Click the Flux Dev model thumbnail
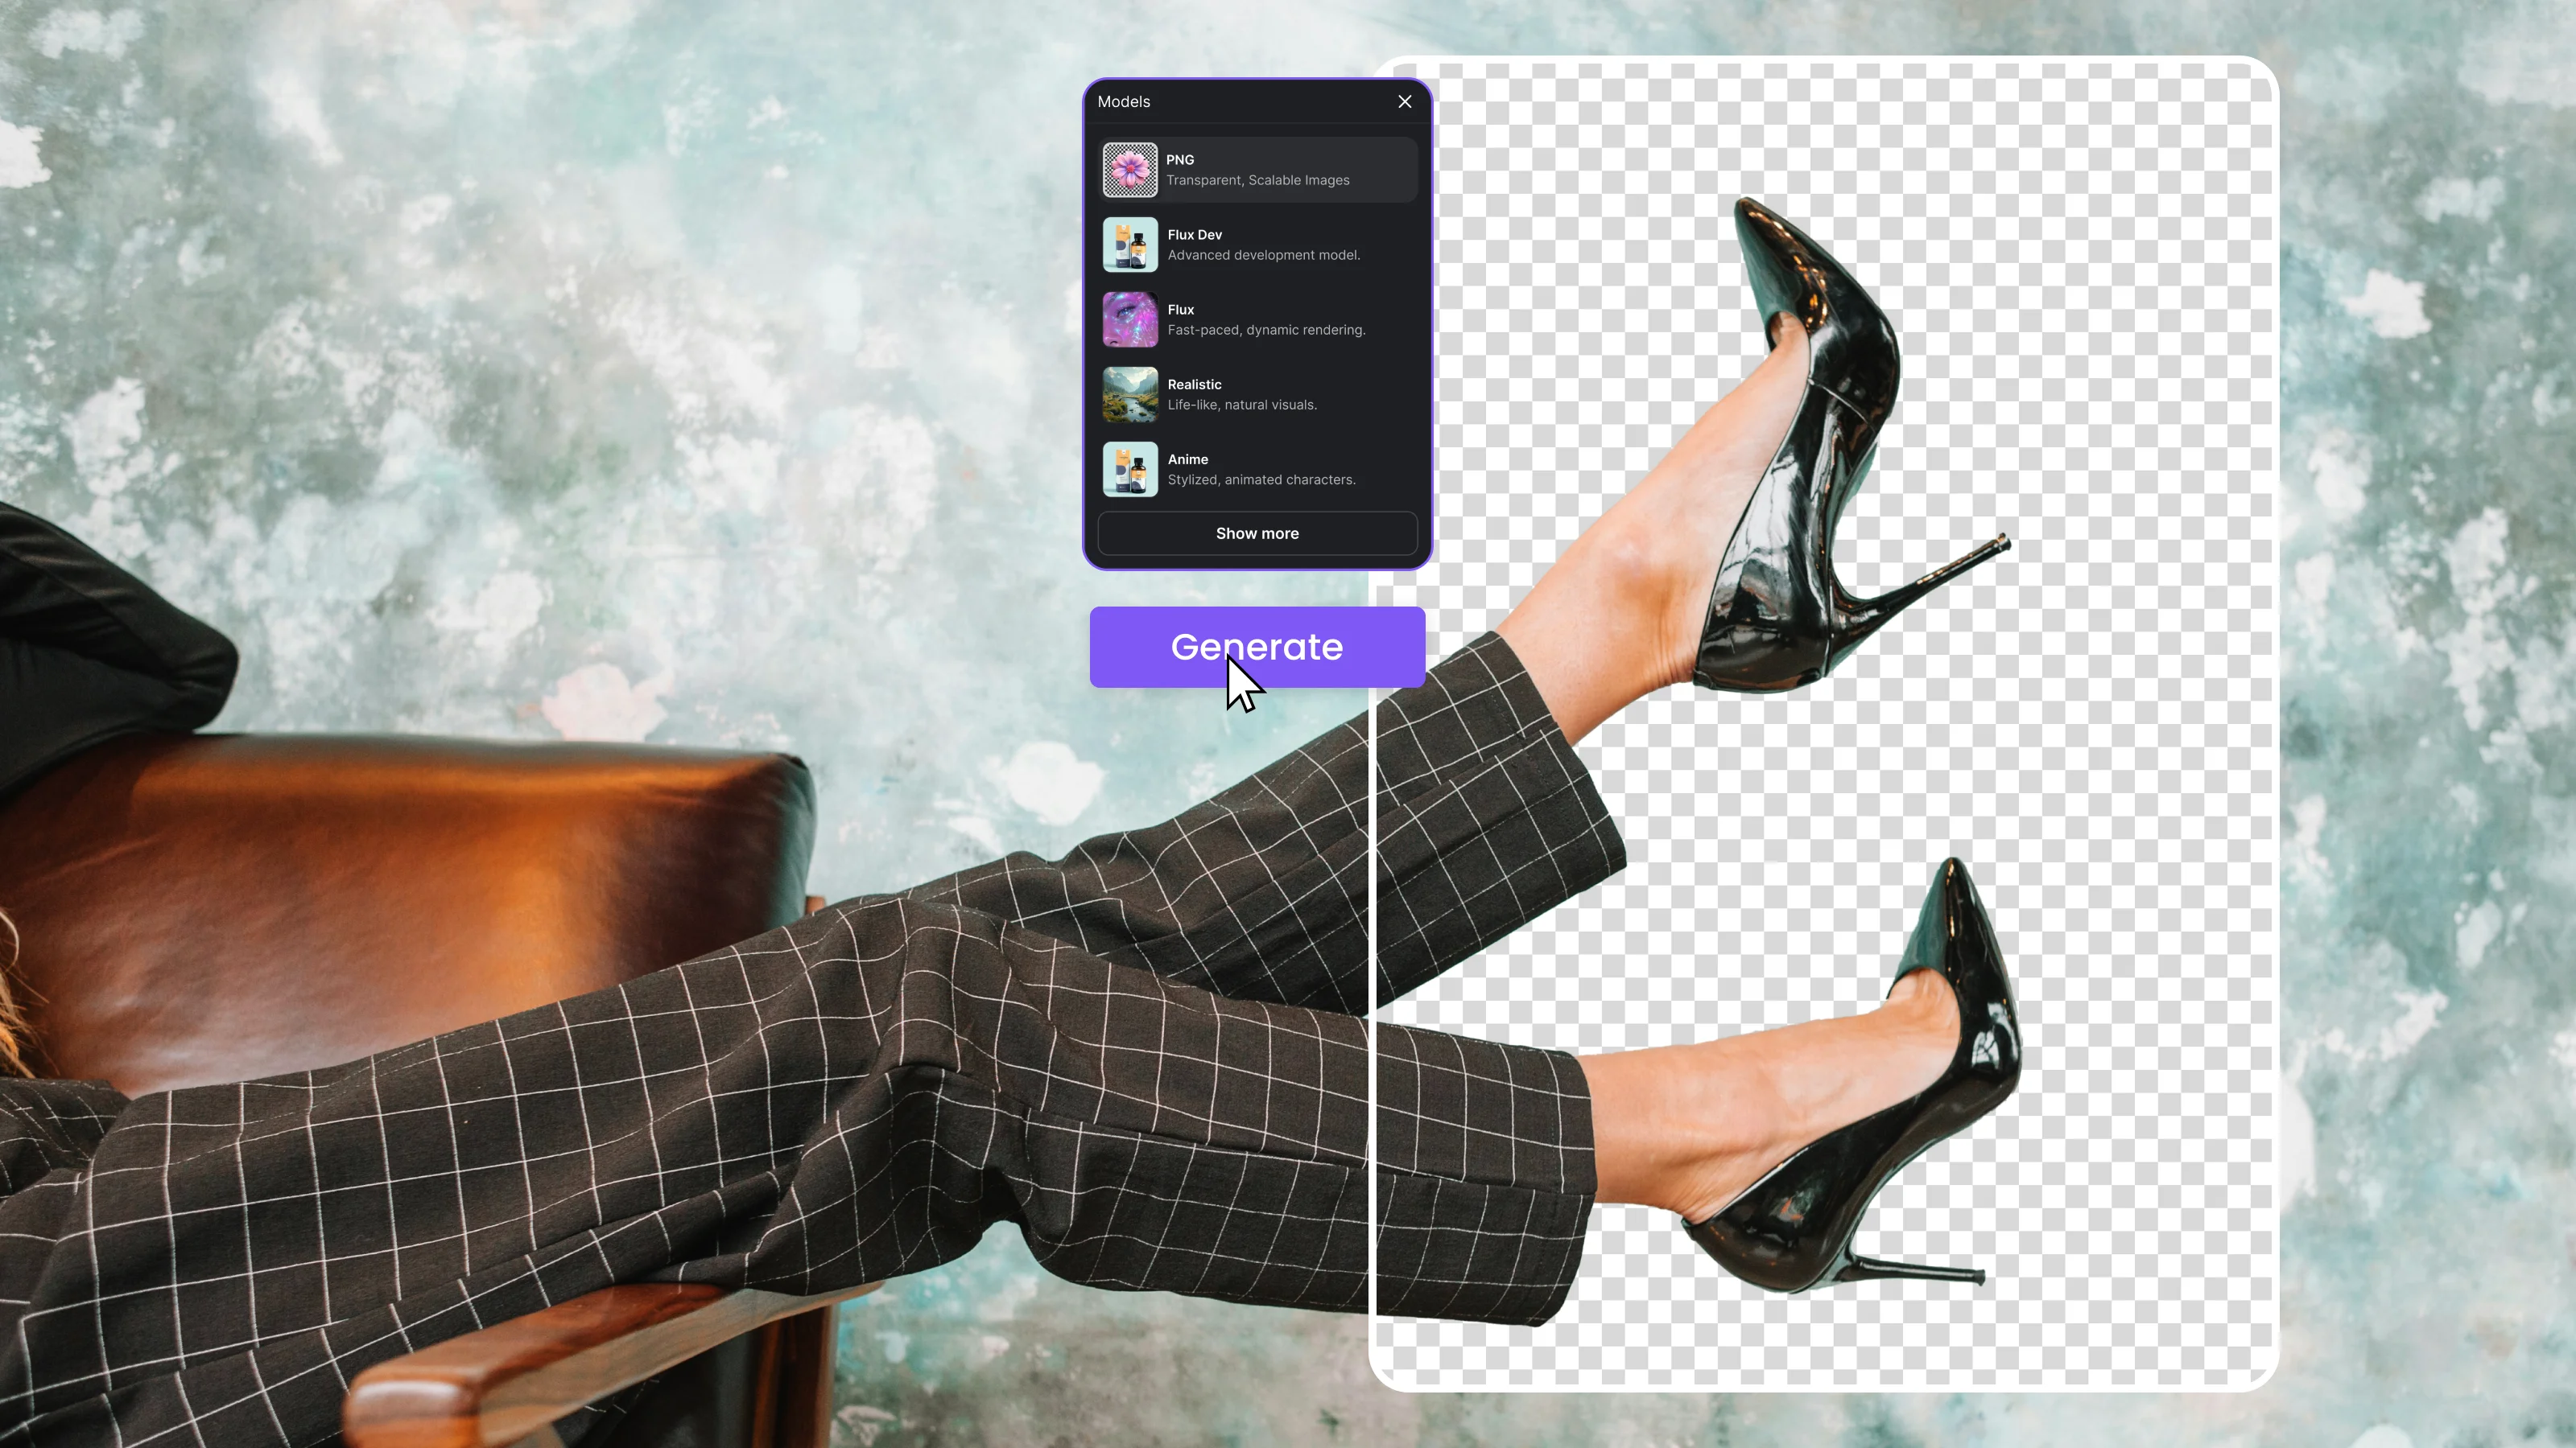 pos(1130,245)
